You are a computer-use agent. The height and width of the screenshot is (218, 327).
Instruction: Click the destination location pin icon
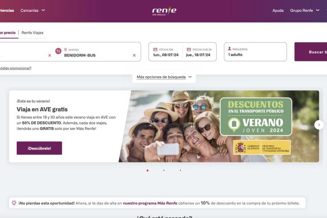tap(65, 50)
